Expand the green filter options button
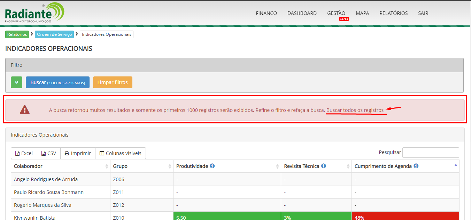Screen dimensions: 471x220 [16, 82]
